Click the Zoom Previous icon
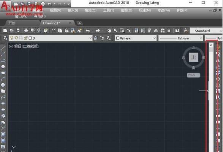 (129, 30)
